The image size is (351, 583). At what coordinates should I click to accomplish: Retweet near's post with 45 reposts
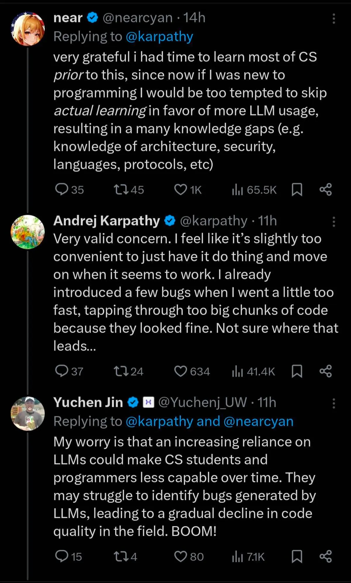point(121,189)
